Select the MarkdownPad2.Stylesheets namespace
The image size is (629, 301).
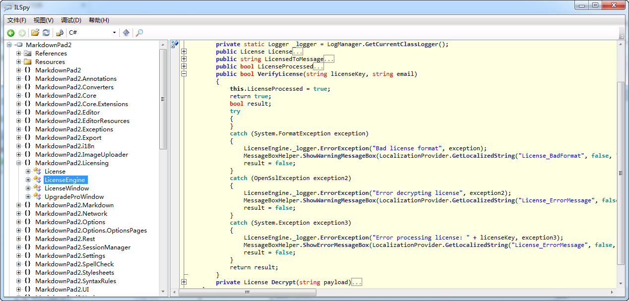coord(74,273)
